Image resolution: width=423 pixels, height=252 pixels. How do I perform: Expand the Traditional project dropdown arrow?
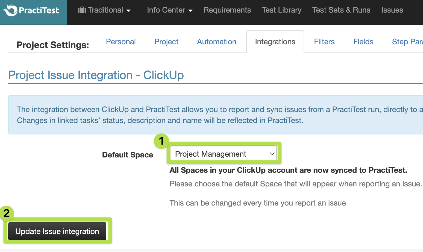click(x=128, y=11)
